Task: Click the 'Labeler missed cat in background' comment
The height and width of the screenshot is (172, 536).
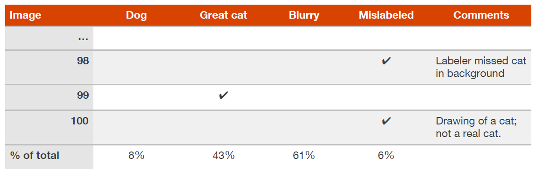Action: [481, 67]
